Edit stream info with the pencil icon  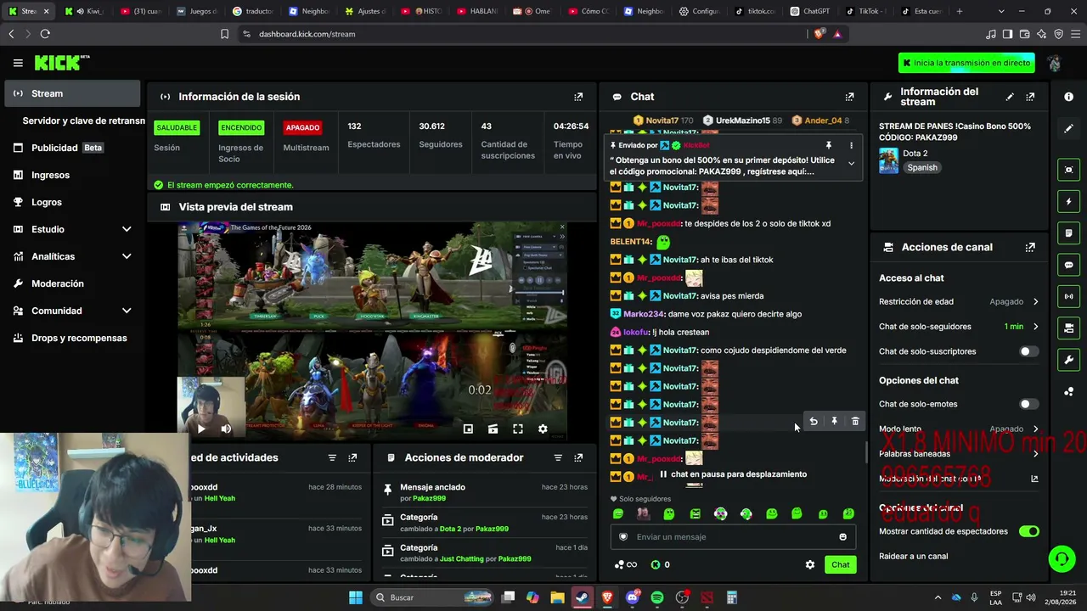tap(1010, 97)
